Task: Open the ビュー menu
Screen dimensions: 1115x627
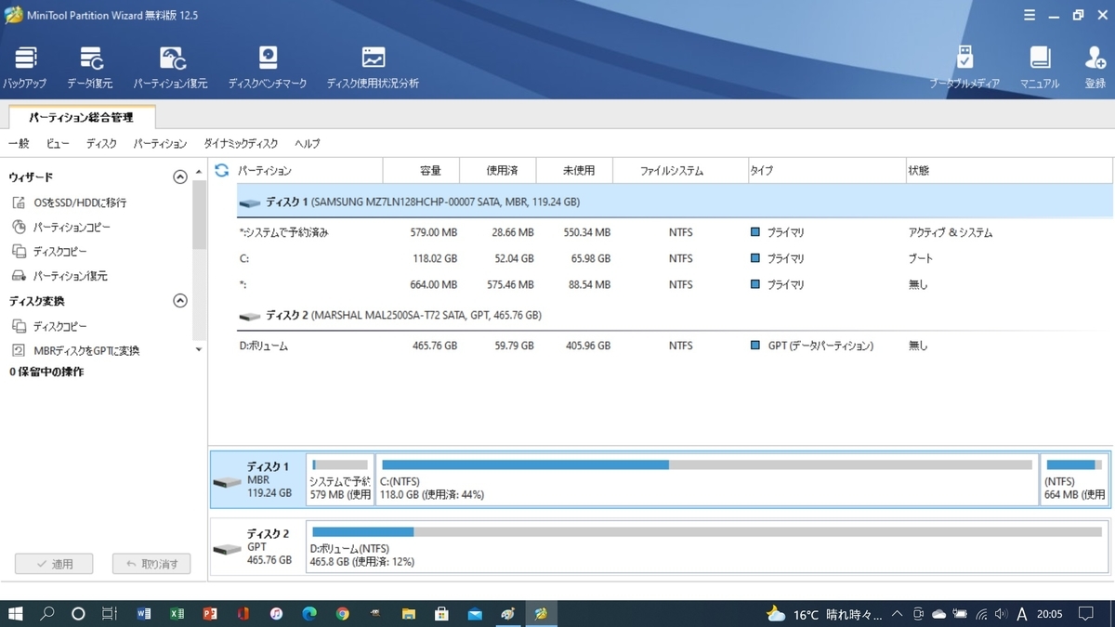Action: pyautogui.click(x=58, y=144)
